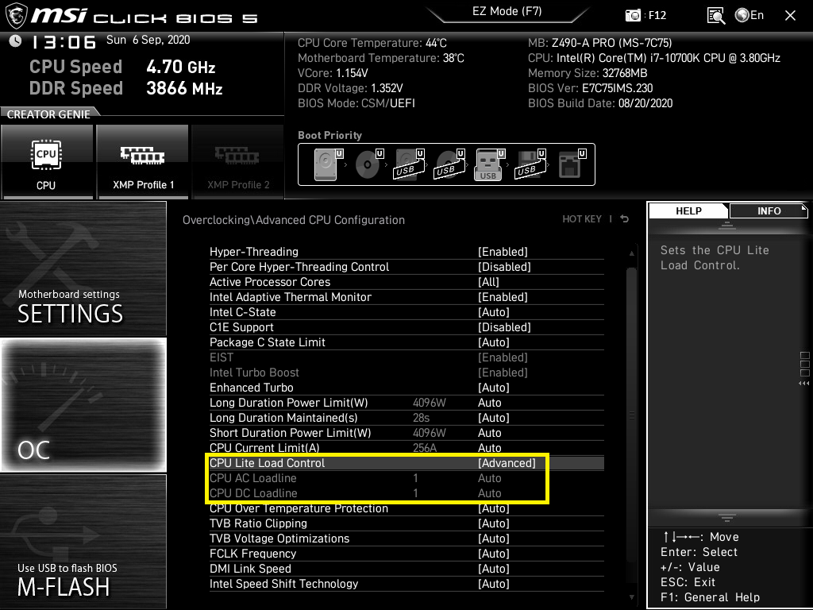Viewport: 813px width, 610px height.
Task: Go back using the return arrow icon
Action: (625, 219)
